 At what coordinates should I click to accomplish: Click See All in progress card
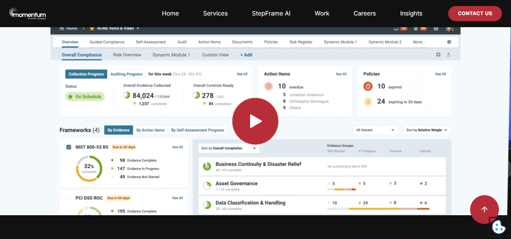point(242,74)
